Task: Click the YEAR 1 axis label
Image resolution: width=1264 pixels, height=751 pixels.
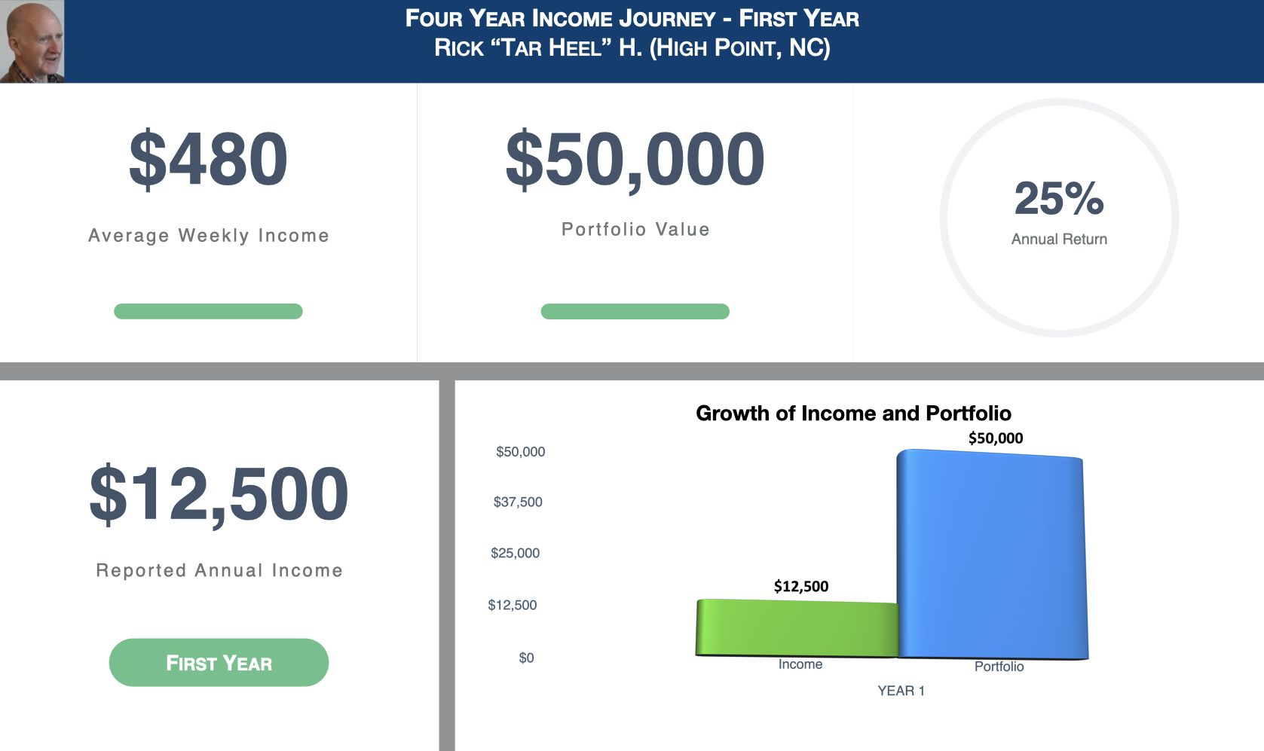Action: coord(901,691)
